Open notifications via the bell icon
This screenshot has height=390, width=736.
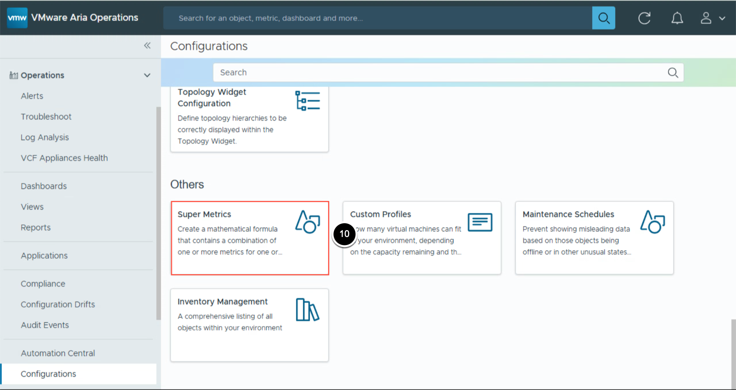click(x=677, y=18)
